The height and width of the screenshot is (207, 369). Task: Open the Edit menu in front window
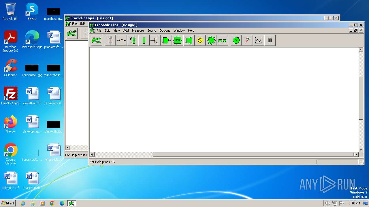point(107,30)
